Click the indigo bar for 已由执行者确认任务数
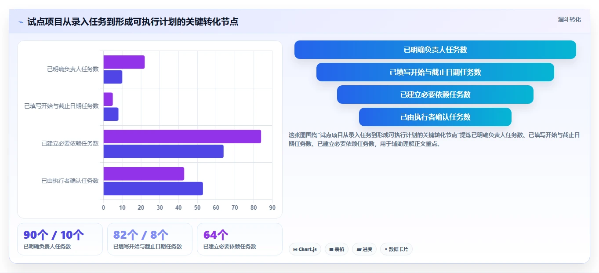The height and width of the screenshot is (273, 599). (x=153, y=189)
